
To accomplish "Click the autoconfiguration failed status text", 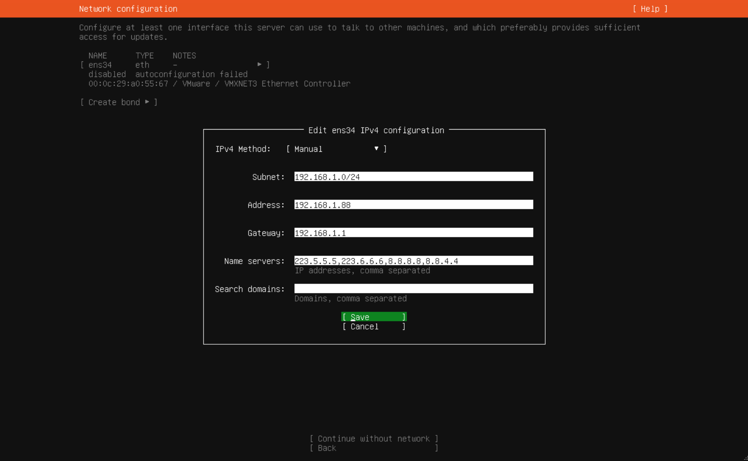I will (x=191, y=74).
